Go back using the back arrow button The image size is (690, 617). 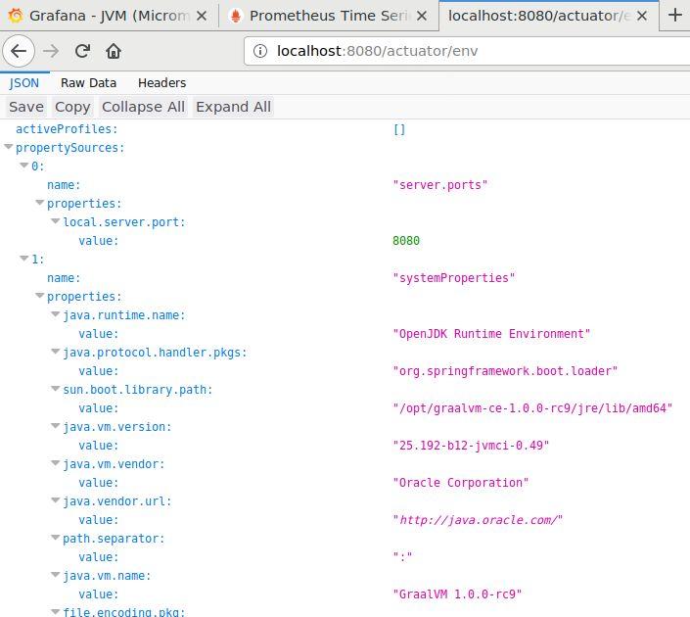[19, 51]
